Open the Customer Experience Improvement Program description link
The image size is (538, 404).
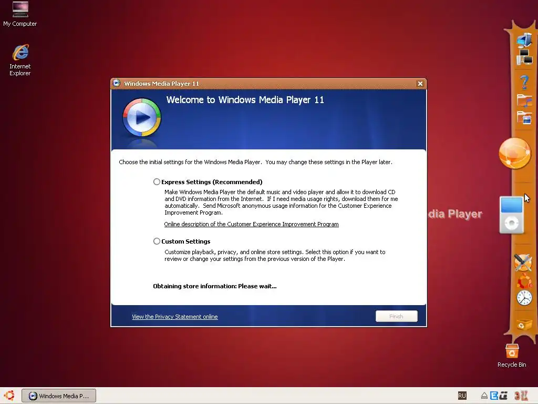coord(251,224)
